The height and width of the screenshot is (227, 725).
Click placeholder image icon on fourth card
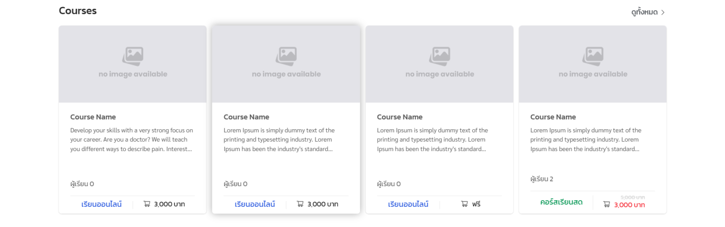(x=593, y=56)
